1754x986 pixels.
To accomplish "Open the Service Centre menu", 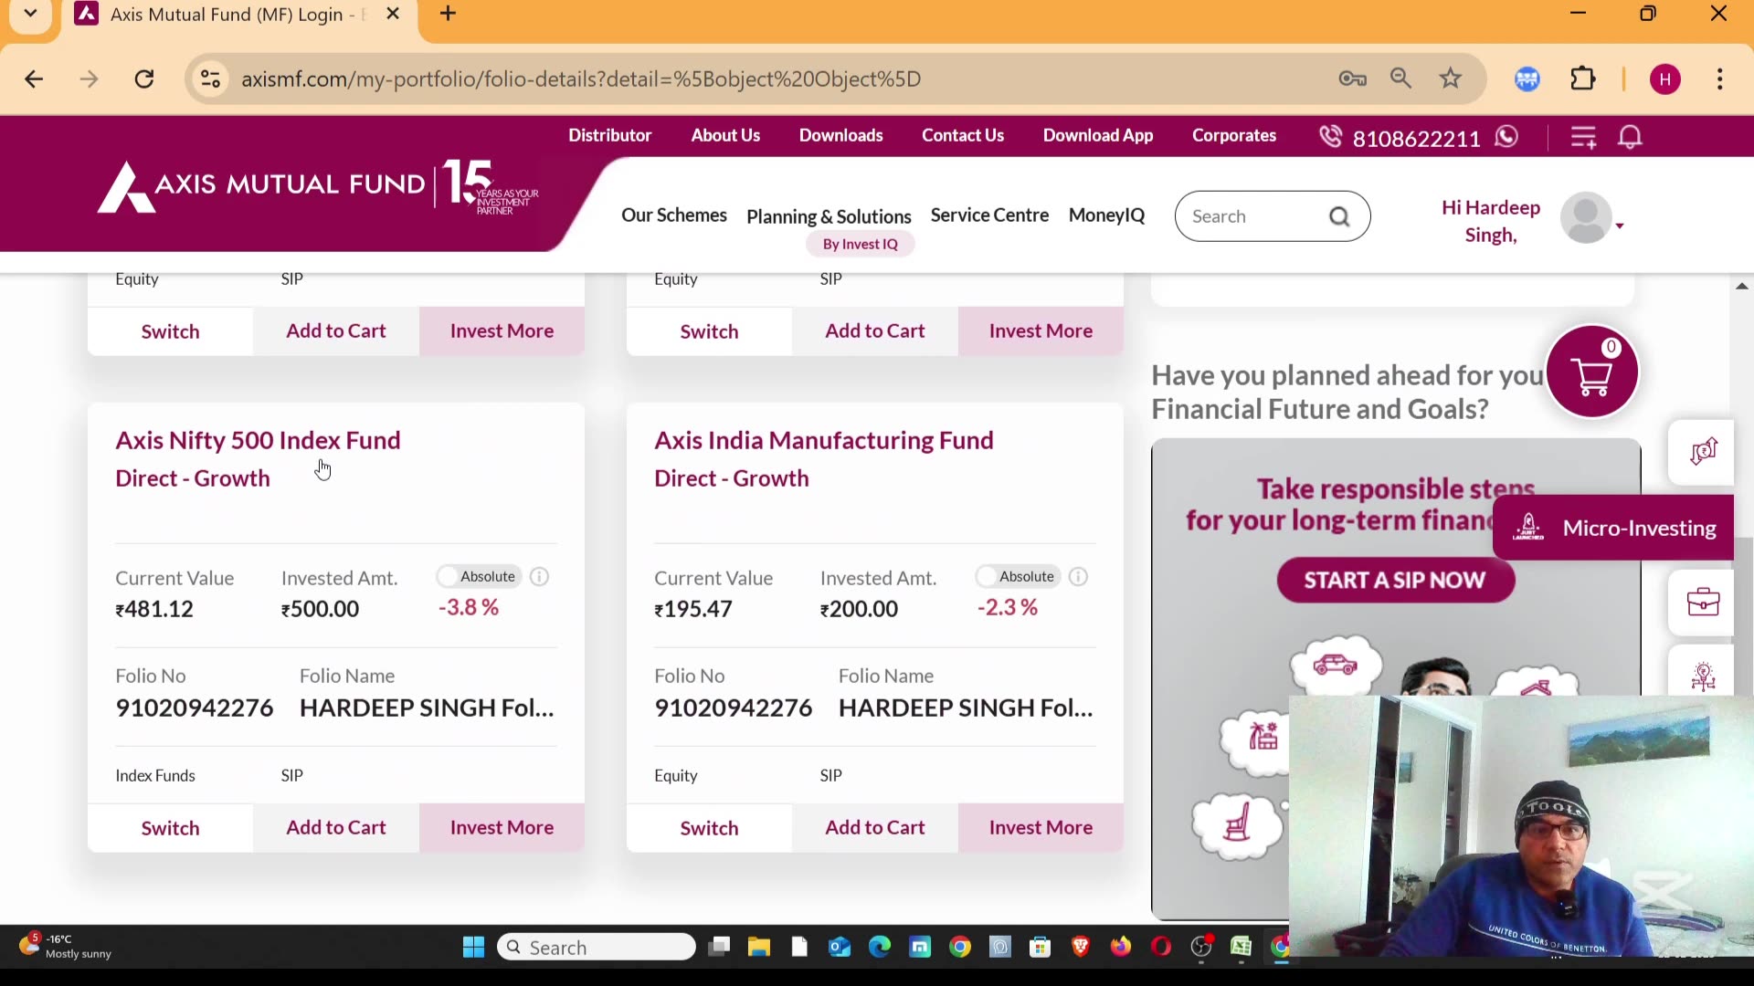I will 989,215.
